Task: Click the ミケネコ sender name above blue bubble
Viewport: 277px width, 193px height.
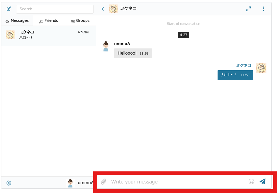Action: click(x=244, y=65)
